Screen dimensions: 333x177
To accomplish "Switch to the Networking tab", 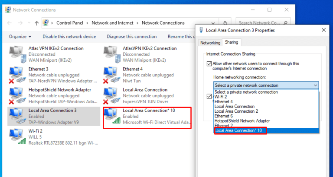I will point(210,43).
